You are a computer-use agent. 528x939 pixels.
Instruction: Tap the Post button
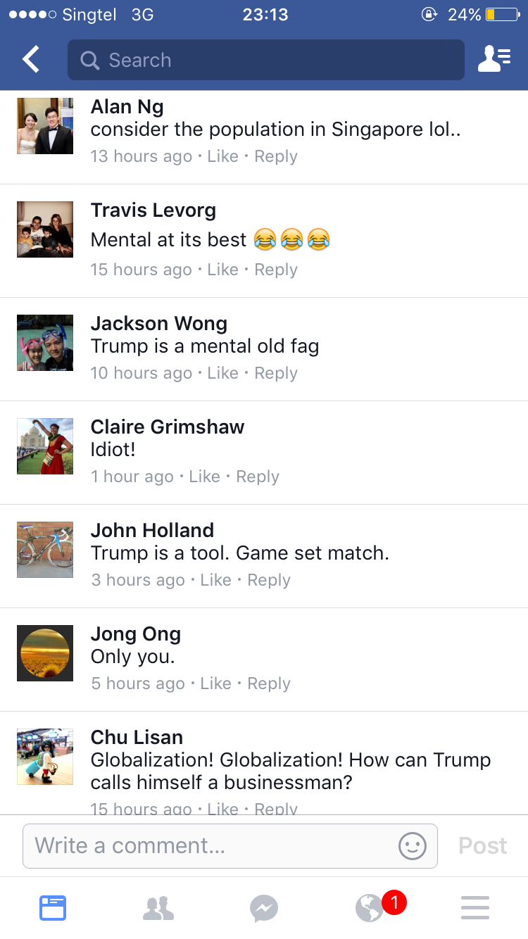tap(483, 845)
